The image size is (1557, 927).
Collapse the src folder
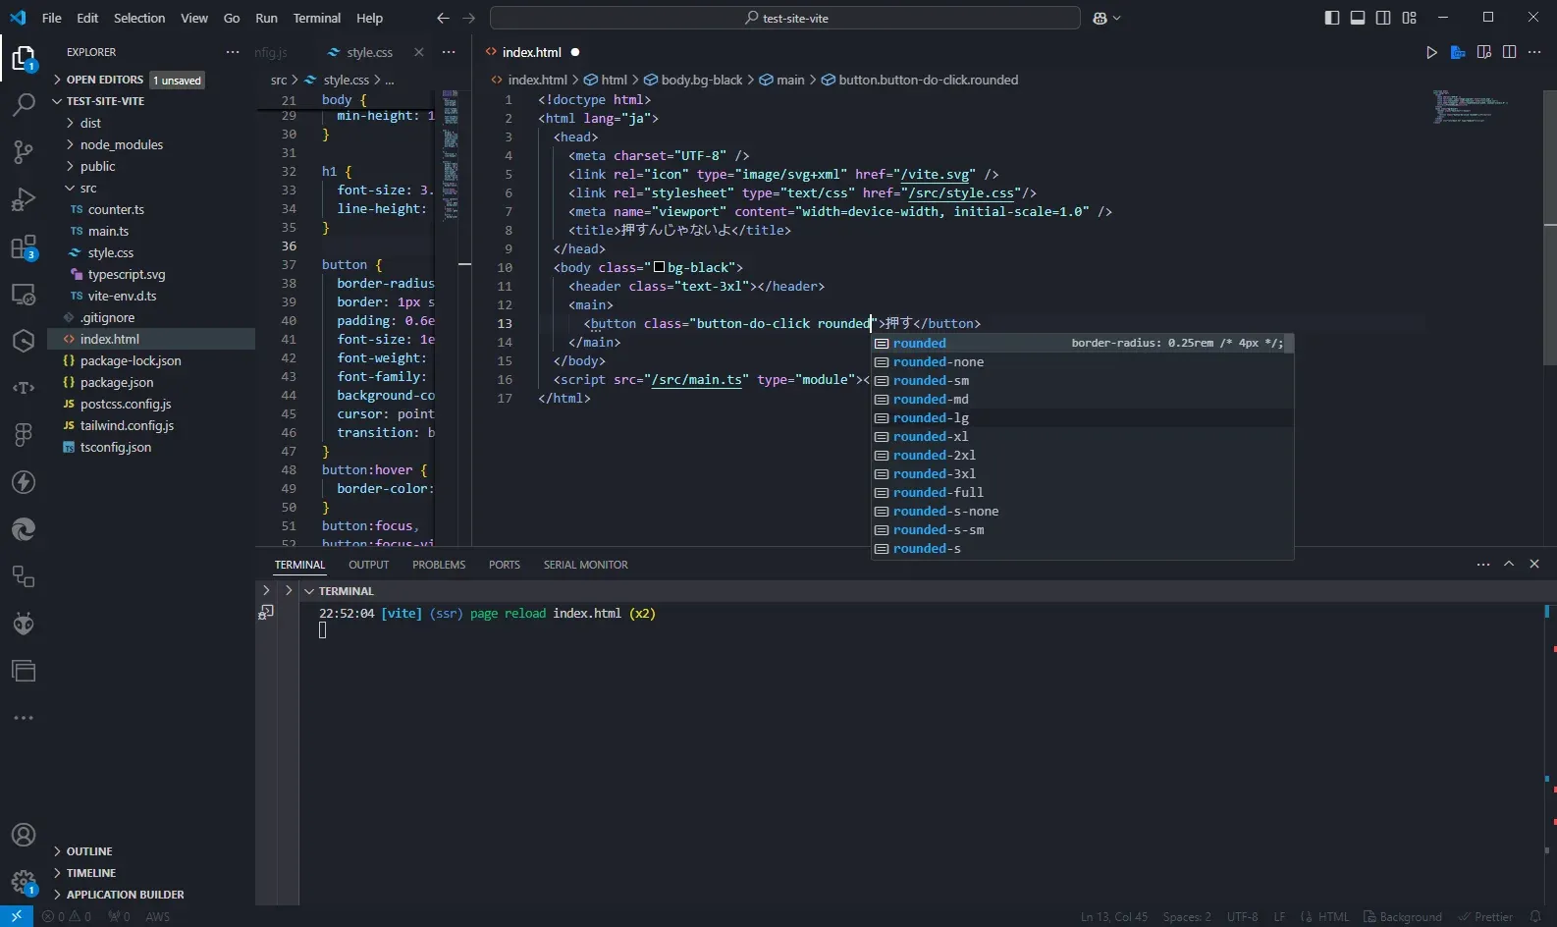70,188
